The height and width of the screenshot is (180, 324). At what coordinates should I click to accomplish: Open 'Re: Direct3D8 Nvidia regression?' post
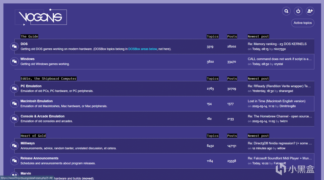tap(280, 143)
